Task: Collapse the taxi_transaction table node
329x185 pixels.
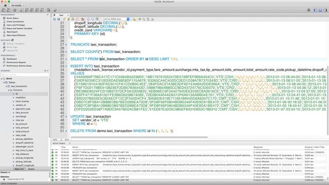Action: [x=6, y=86]
